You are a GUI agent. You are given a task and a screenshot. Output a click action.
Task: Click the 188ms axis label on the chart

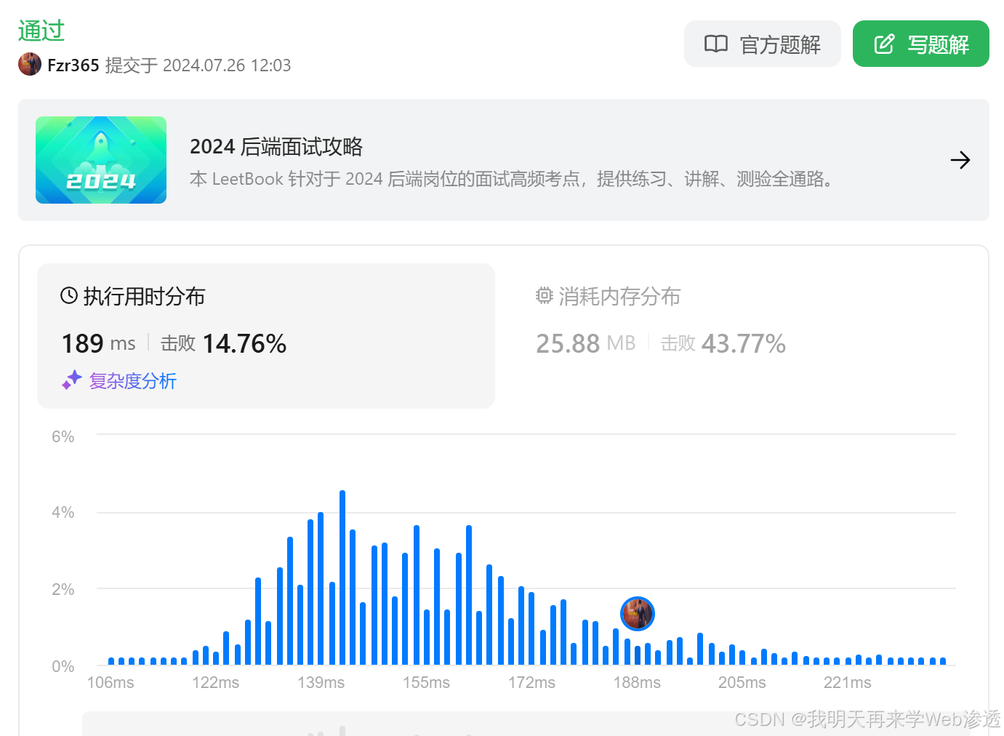(x=637, y=682)
